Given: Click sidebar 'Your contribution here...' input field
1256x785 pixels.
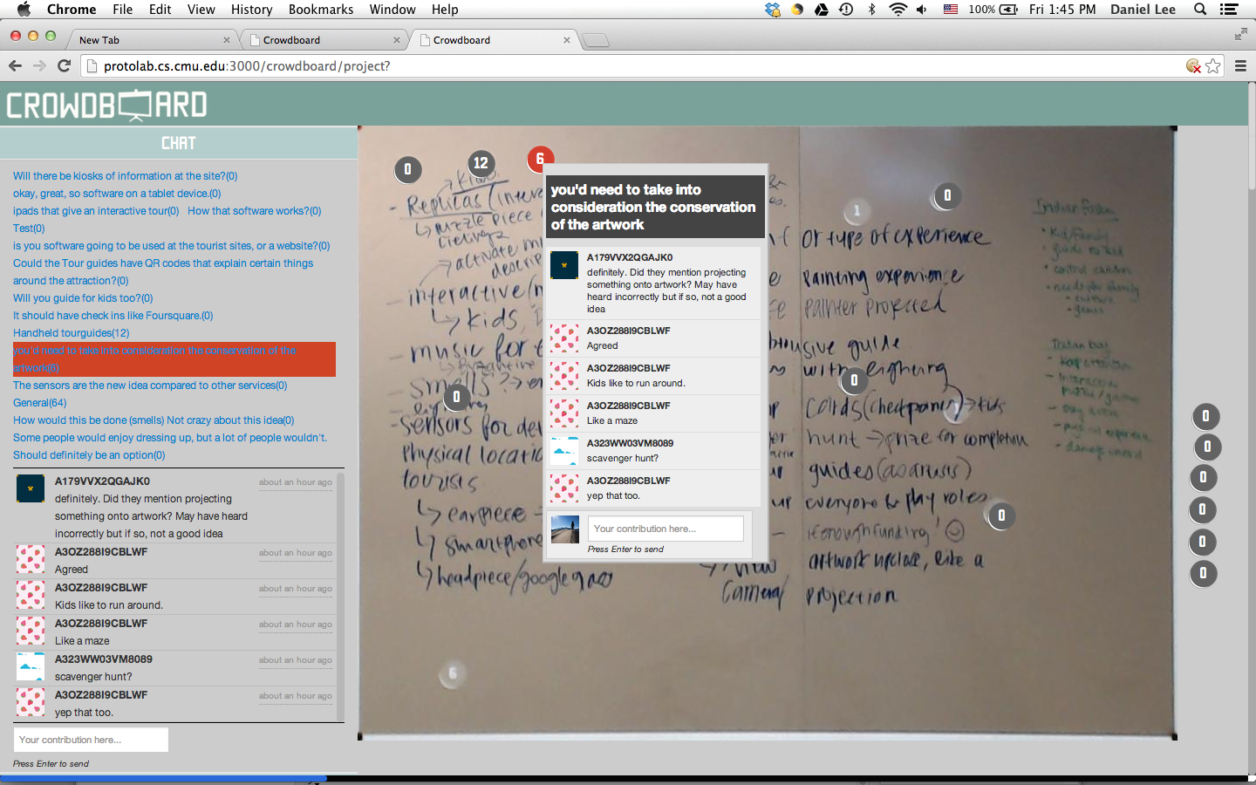Looking at the screenshot, I should (x=91, y=740).
